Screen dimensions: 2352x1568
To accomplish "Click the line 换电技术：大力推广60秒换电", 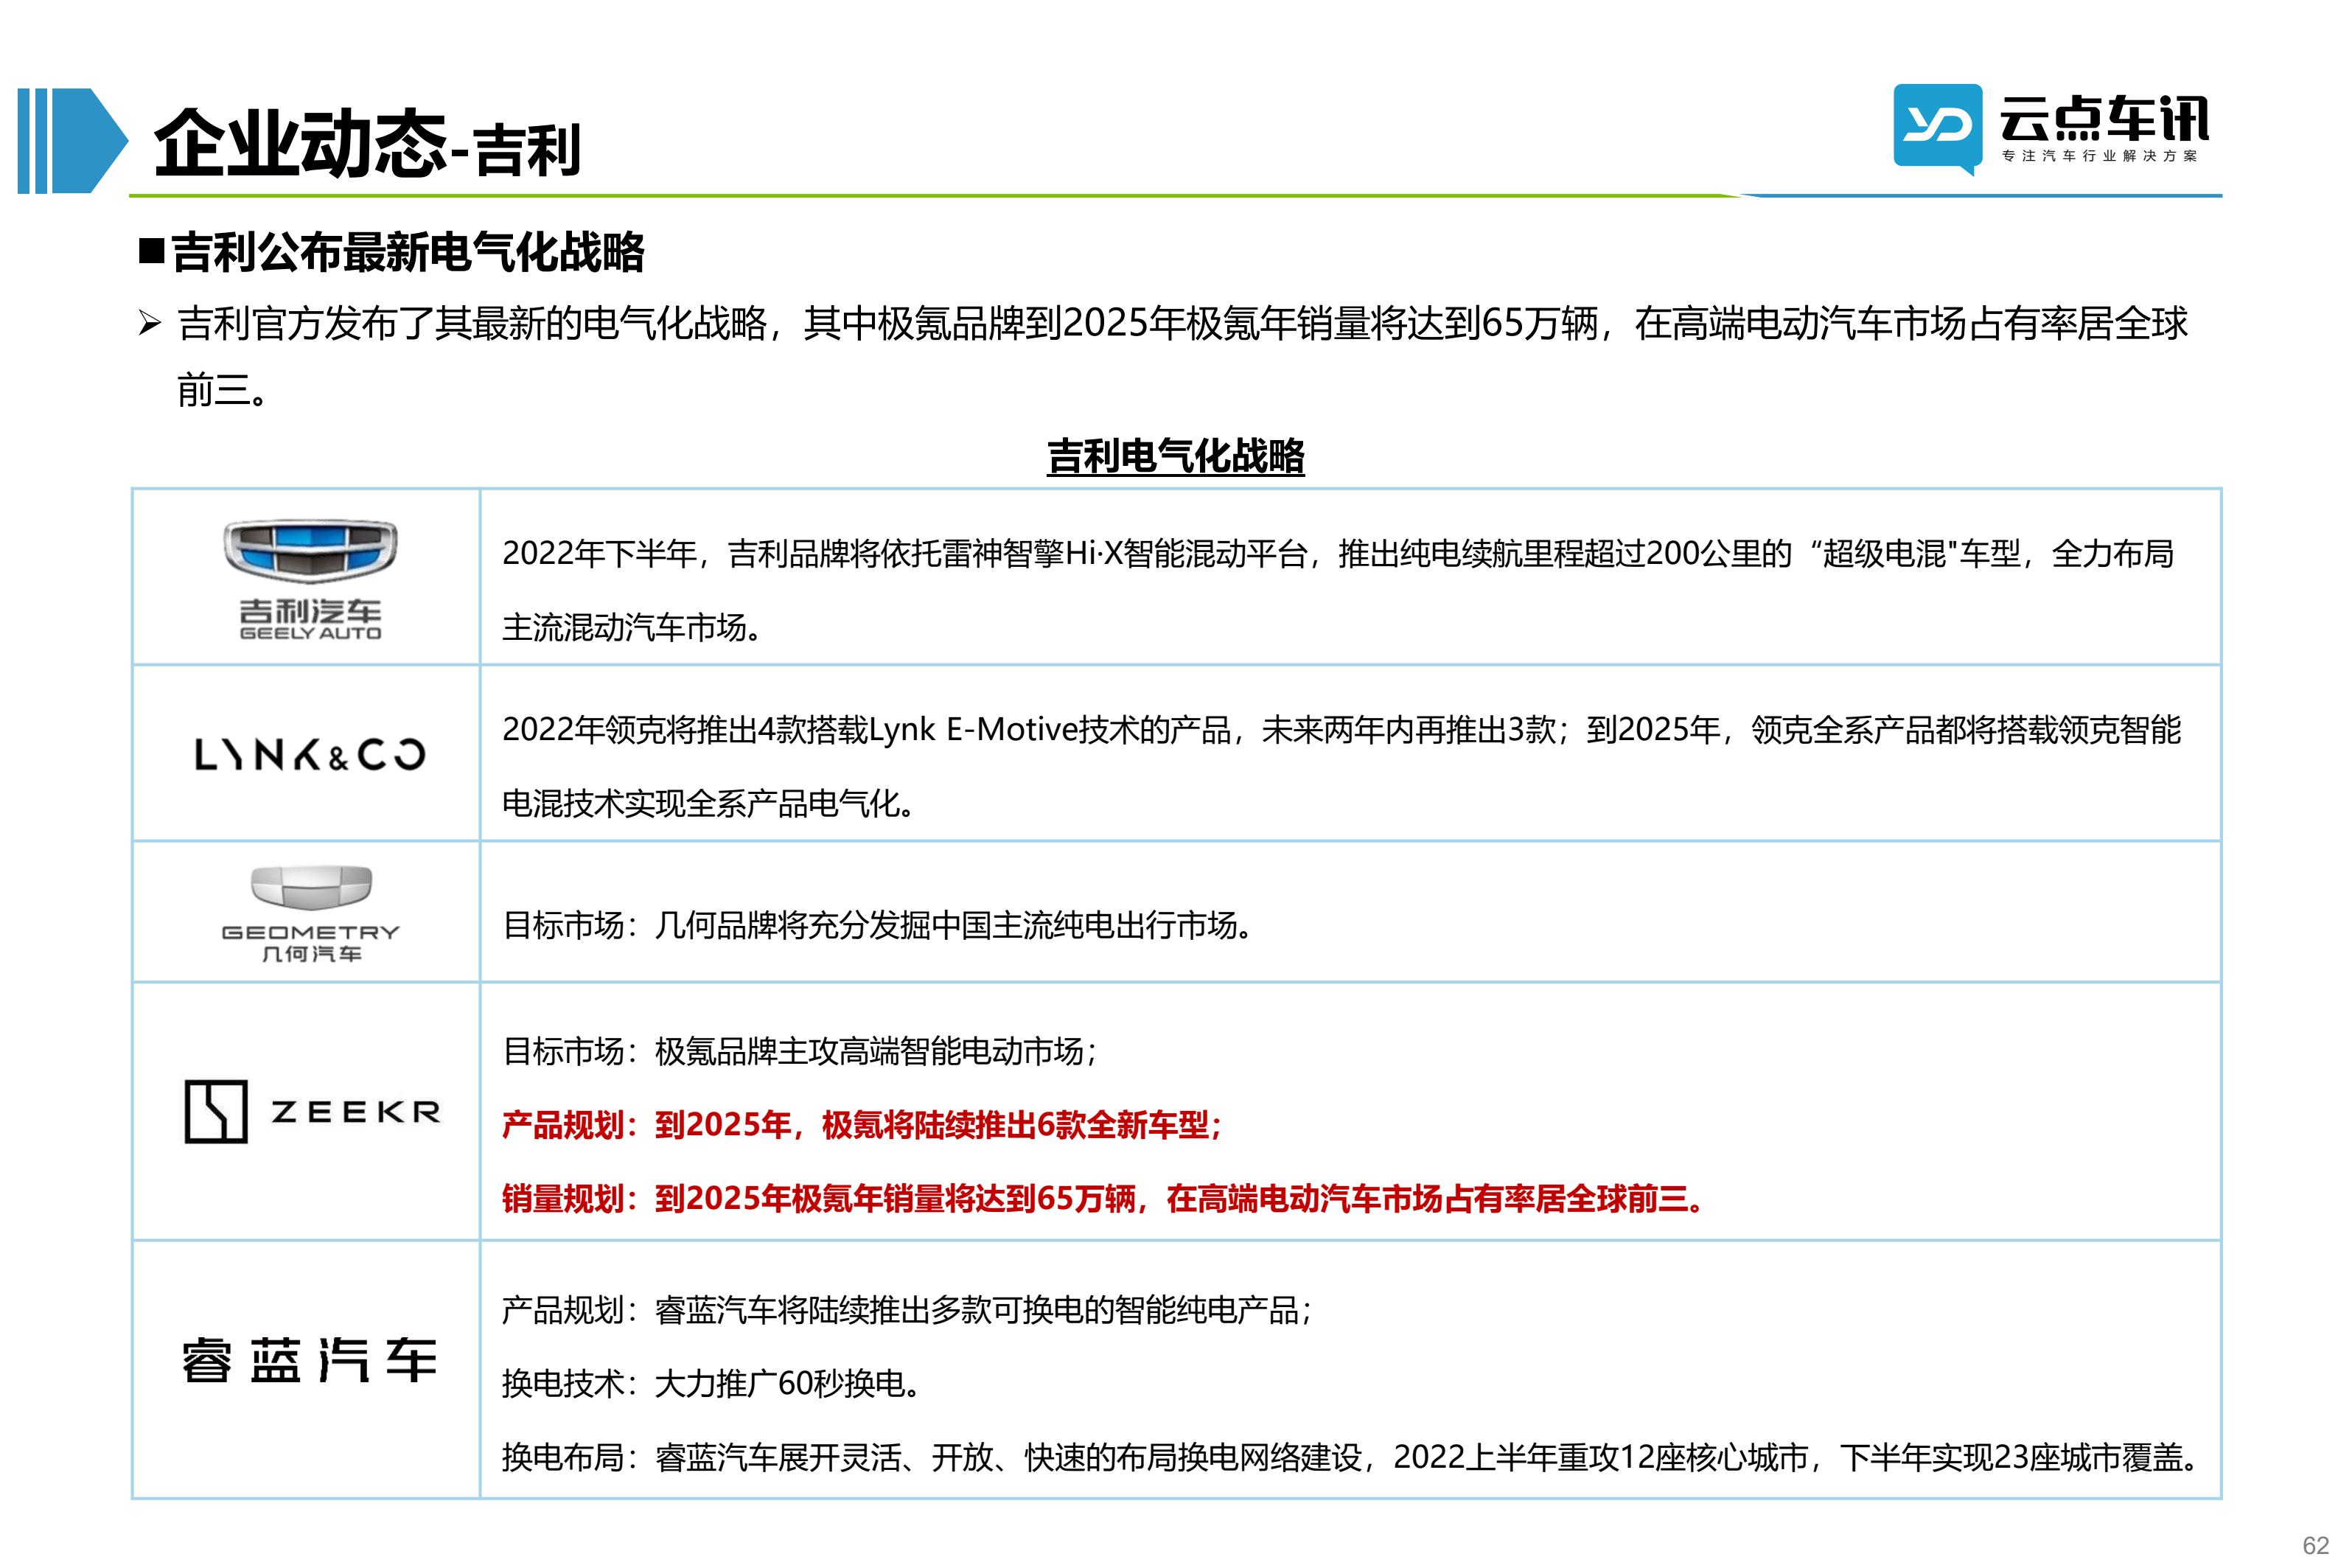I will coord(711,1384).
